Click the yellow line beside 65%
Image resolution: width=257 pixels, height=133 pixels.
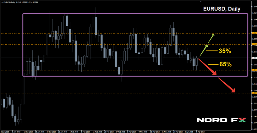[213, 64]
